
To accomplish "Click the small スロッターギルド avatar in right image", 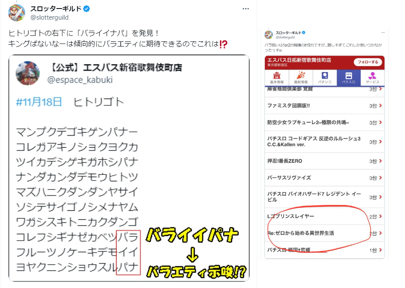I will (x=269, y=35).
